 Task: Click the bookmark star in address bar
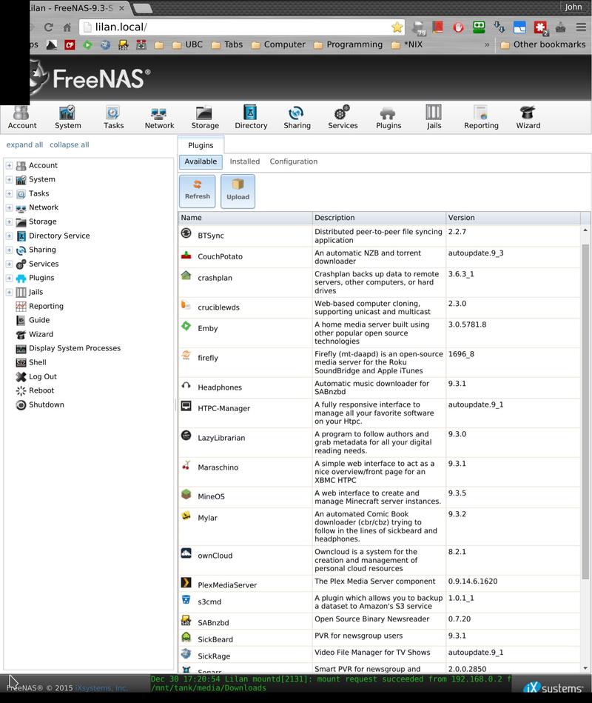click(x=397, y=27)
